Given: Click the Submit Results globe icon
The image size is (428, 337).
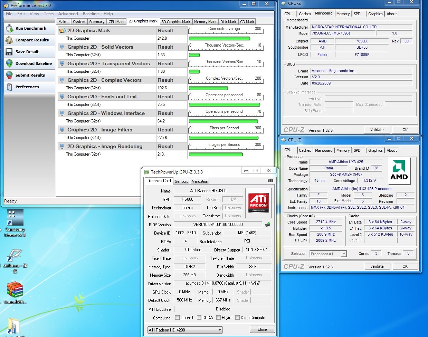Looking at the screenshot, I should pyautogui.click(x=9, y=75).
